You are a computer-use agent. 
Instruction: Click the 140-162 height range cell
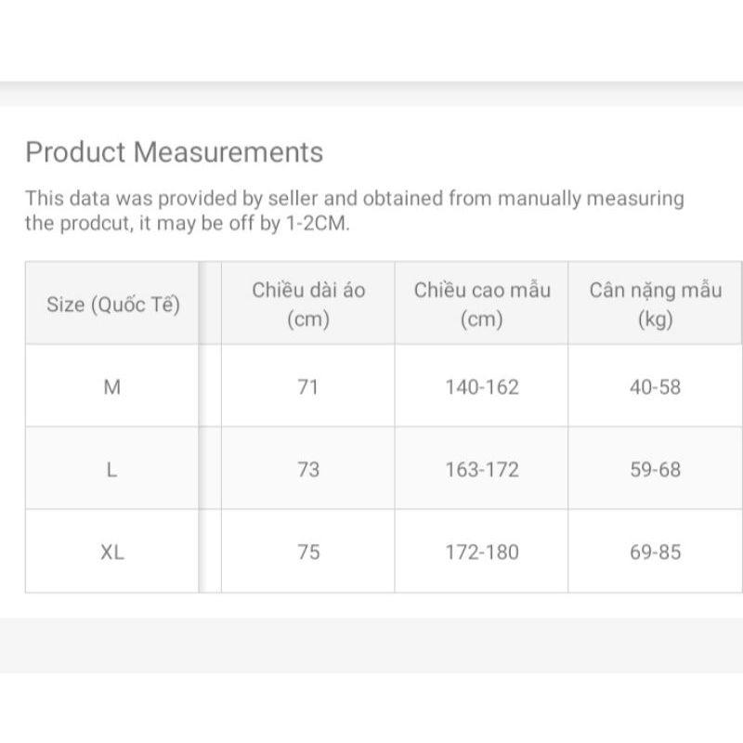[482, 386]
